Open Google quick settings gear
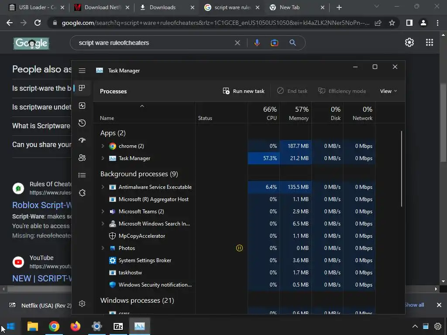Screen dimensions: 447x335 (409, 42)
